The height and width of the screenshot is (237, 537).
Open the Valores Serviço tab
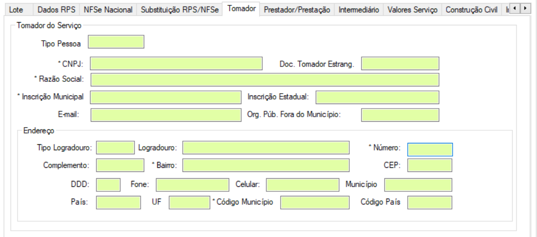point(413,9)
